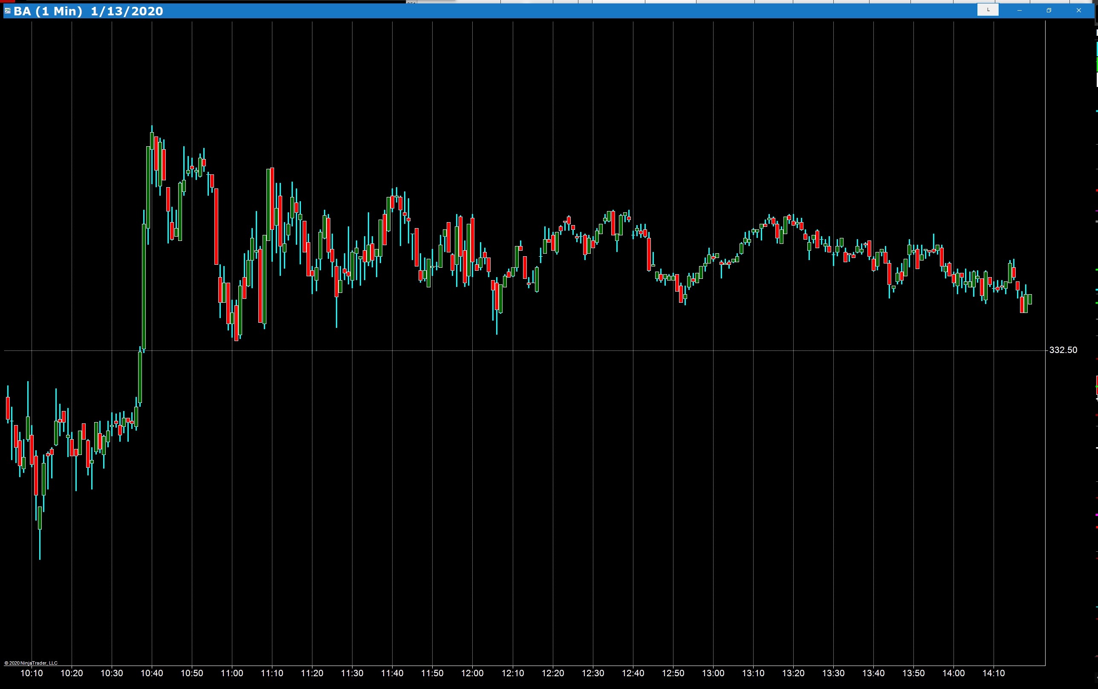Viewport: 1098px width, 689px height.
Task: Select the 10:40 time axis label
Action: pyautogui.click(x=152, y=673)
